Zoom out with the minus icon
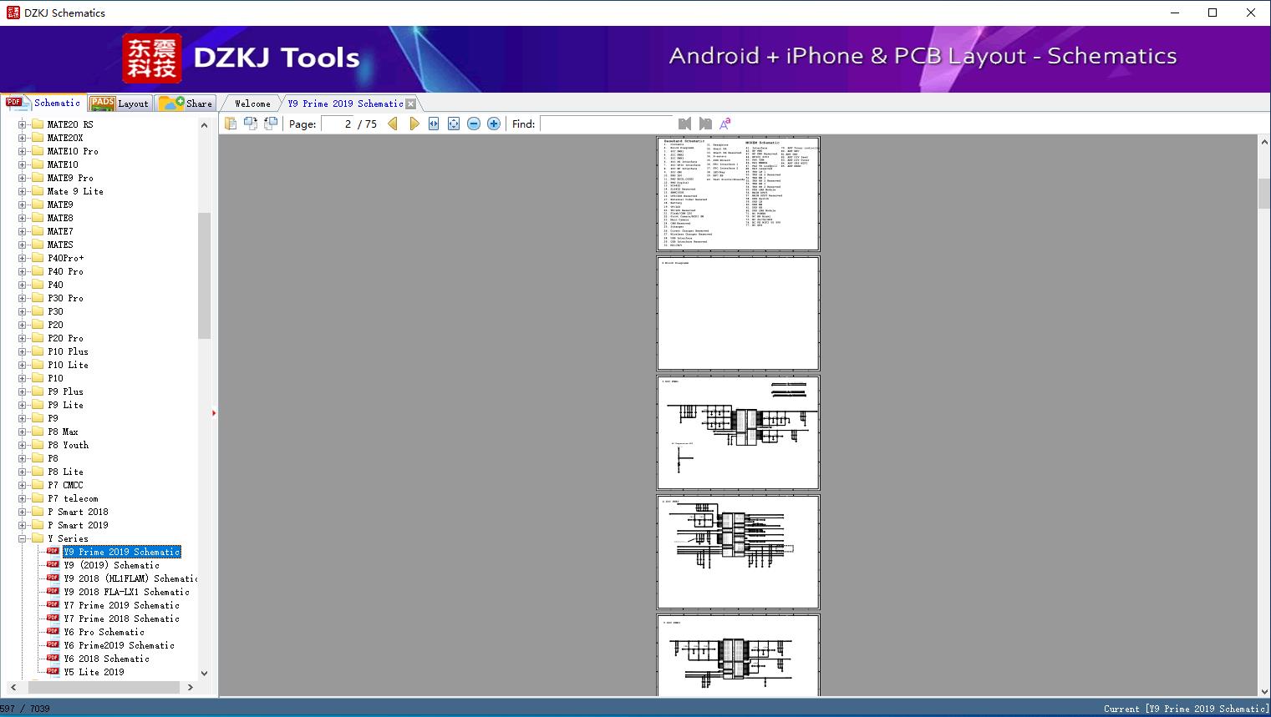The width and height of the screenshot is (1271, 717). (x=474, y=124)
